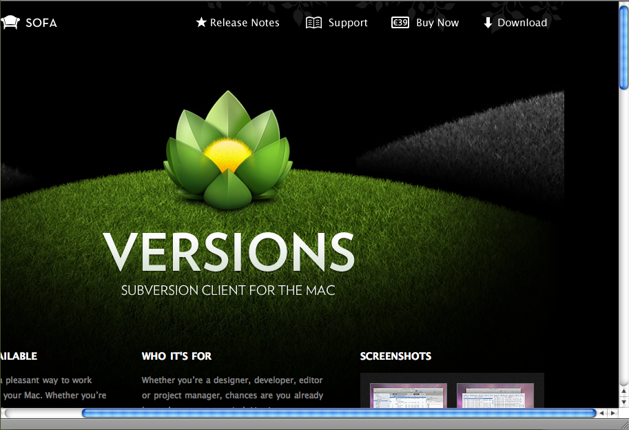Click the WHO IT'S FOR heading

coord(176,356)
